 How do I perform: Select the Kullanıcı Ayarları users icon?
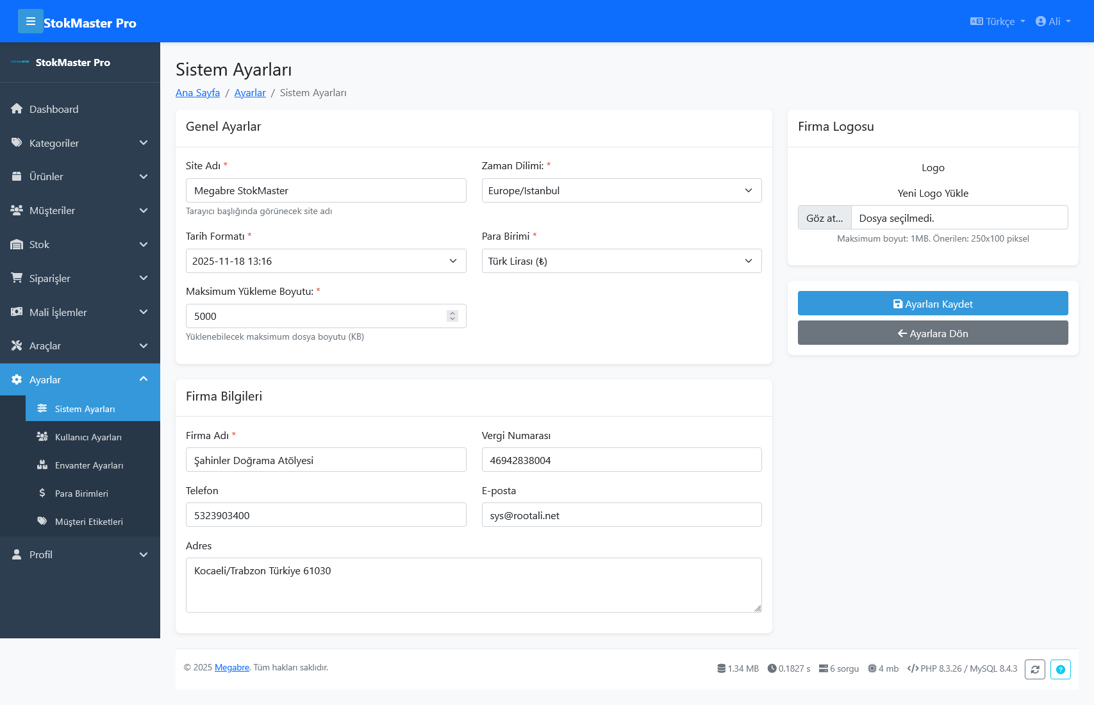tap(42, 436)
